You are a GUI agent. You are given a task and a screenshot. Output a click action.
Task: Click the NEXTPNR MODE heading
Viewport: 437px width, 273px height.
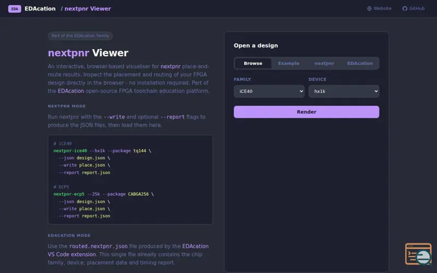(x=67, y=106)
